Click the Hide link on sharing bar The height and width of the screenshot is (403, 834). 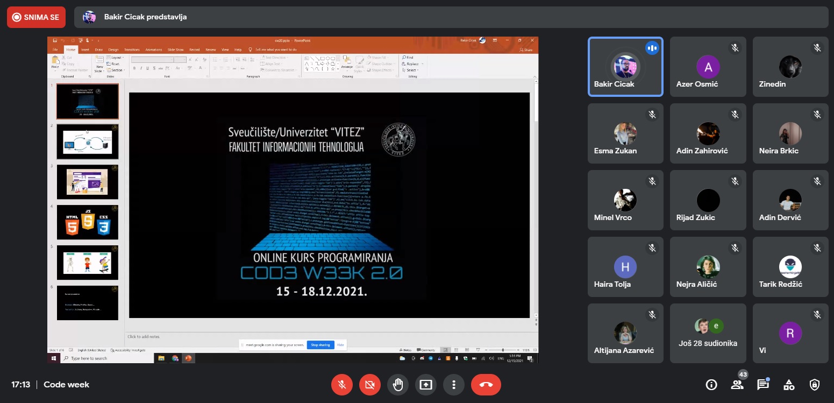tap(340, 345)
